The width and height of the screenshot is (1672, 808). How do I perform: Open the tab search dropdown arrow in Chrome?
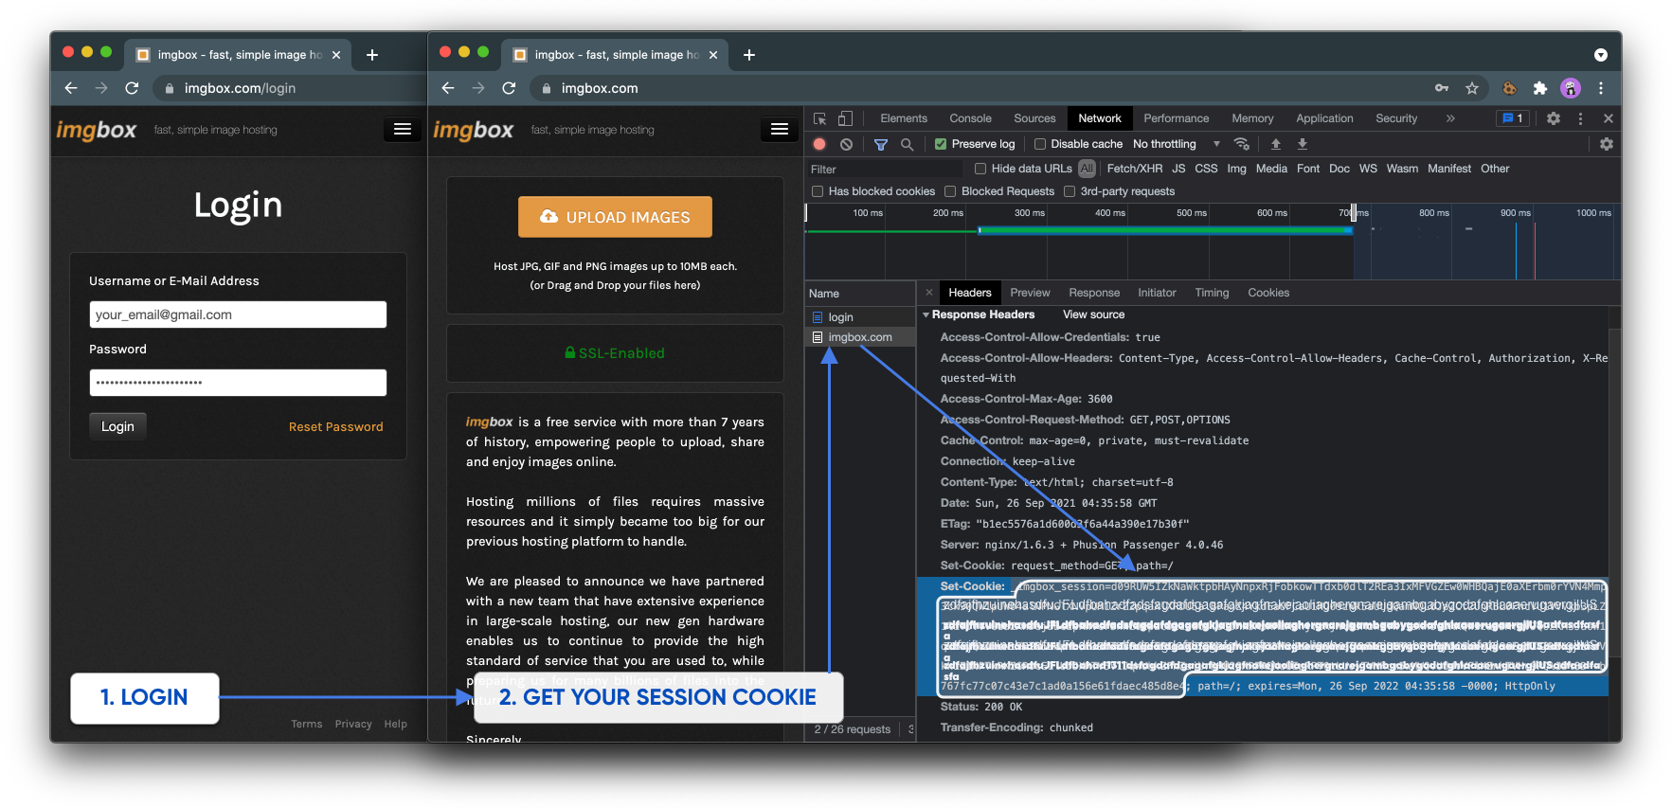pyautogui.click(x=1601, y=55)
